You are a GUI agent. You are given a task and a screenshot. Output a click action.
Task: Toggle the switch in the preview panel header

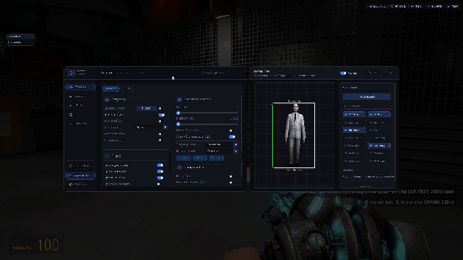pos(343,73)
